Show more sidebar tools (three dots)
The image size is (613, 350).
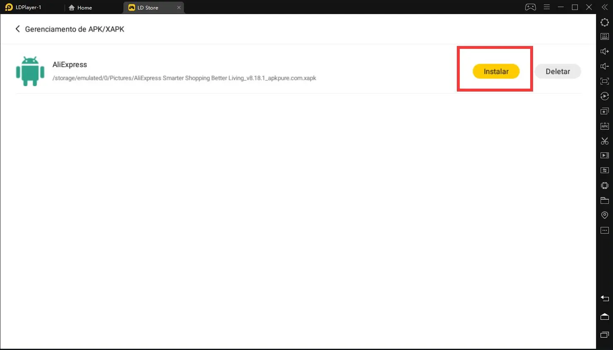click(605, 230)
